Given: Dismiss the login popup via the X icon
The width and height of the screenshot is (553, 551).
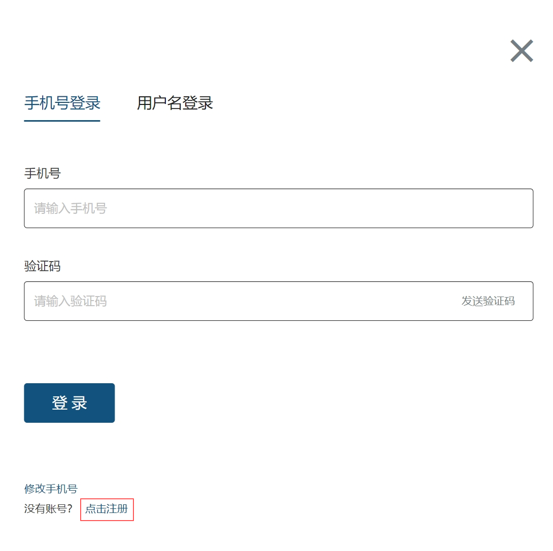Looking at the screenshot, I should pos(522,51).
